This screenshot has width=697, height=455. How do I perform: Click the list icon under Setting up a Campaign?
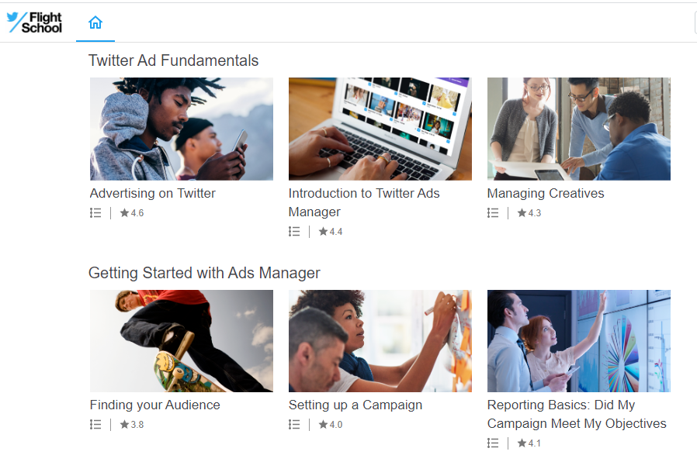coord(294,425)
